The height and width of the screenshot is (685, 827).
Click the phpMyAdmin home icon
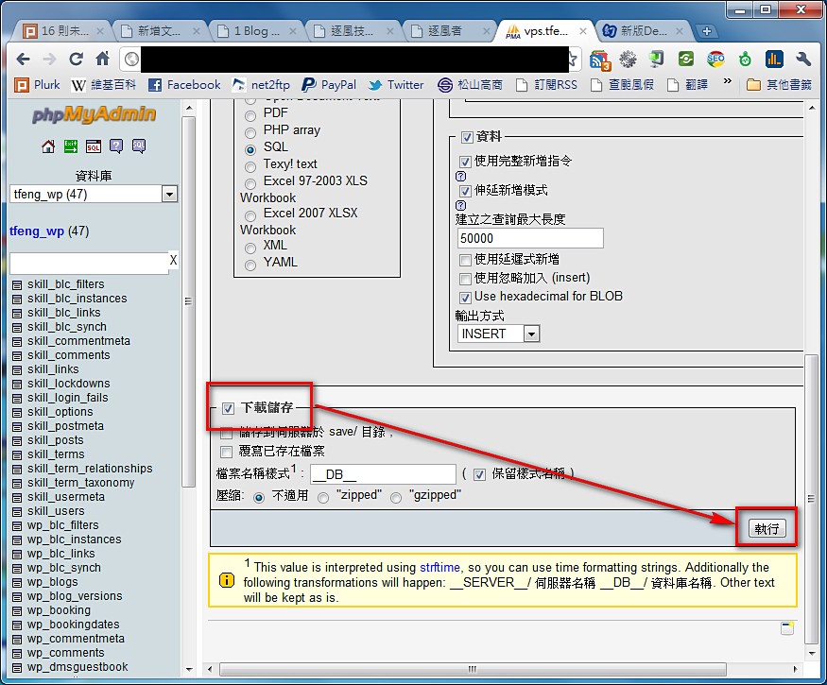point(48,146)
